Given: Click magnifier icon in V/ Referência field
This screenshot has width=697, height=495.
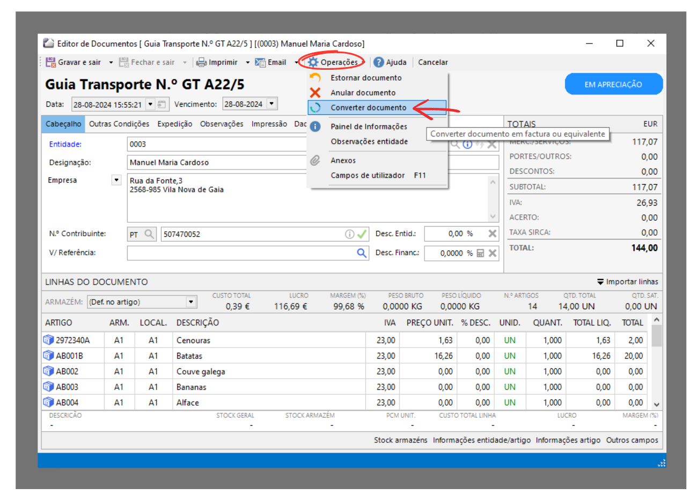Looking at the screenshot, I should click(362, 253).
